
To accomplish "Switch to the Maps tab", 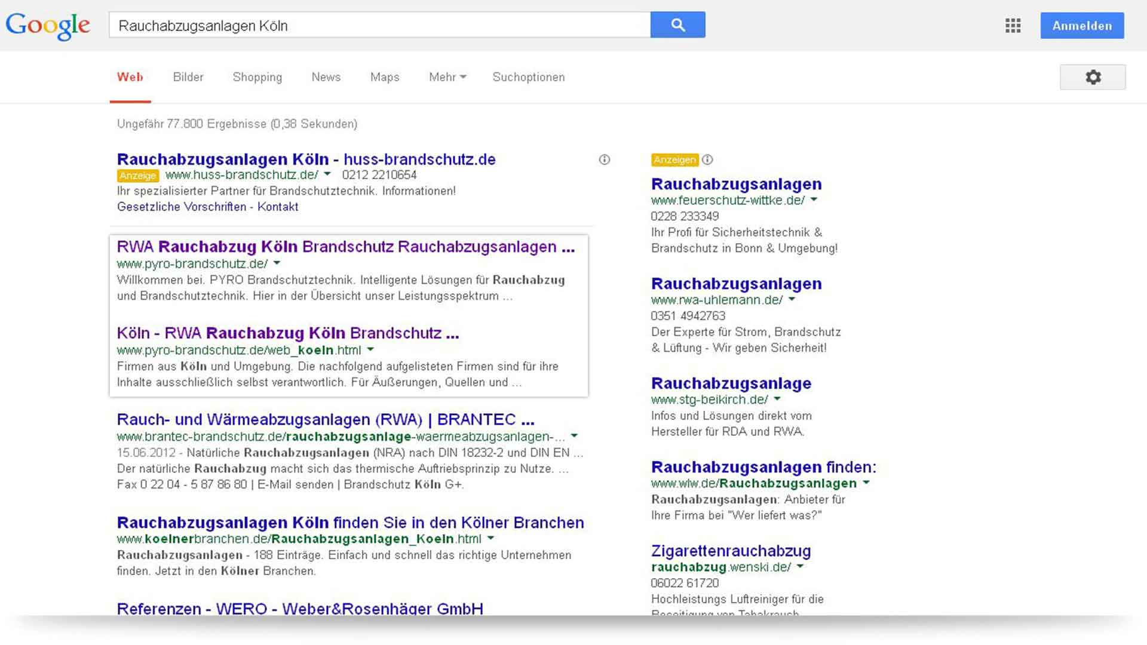I will (x=385, y=77).
